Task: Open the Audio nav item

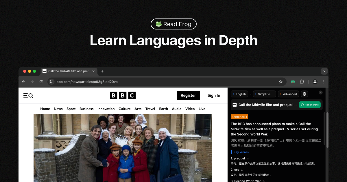Action: tap(177, 109)
